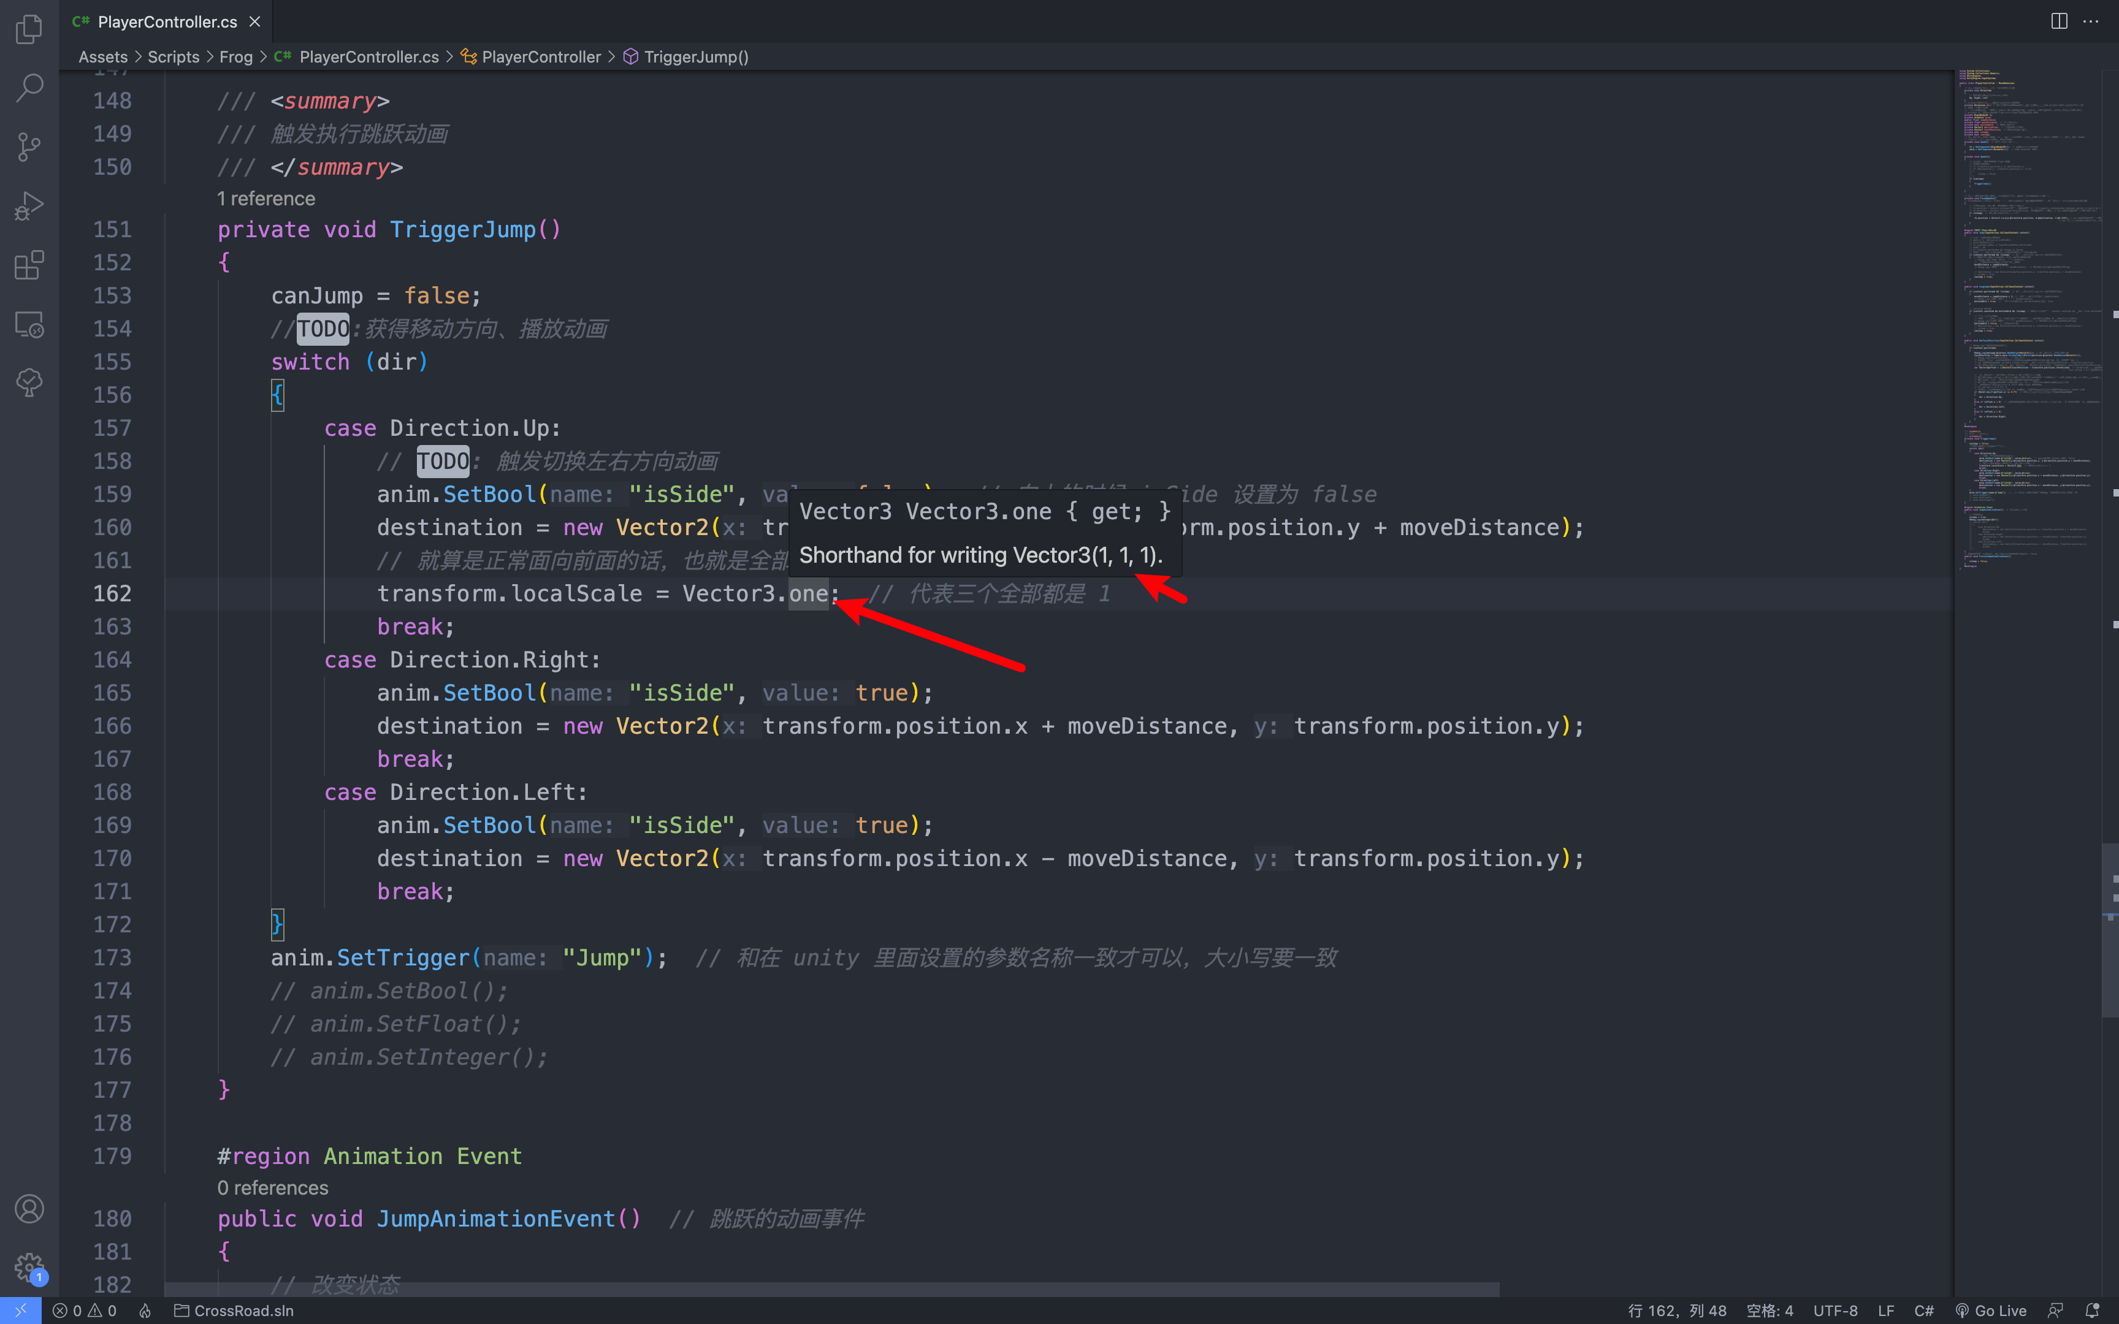Open the Search view in activity bar
This screenshot has height=1324, width=2119.
point(29,86)
